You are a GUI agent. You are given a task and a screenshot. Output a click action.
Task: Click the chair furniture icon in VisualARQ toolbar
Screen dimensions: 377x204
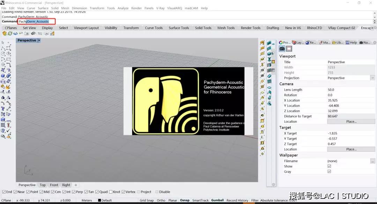[x=269, y=97]
